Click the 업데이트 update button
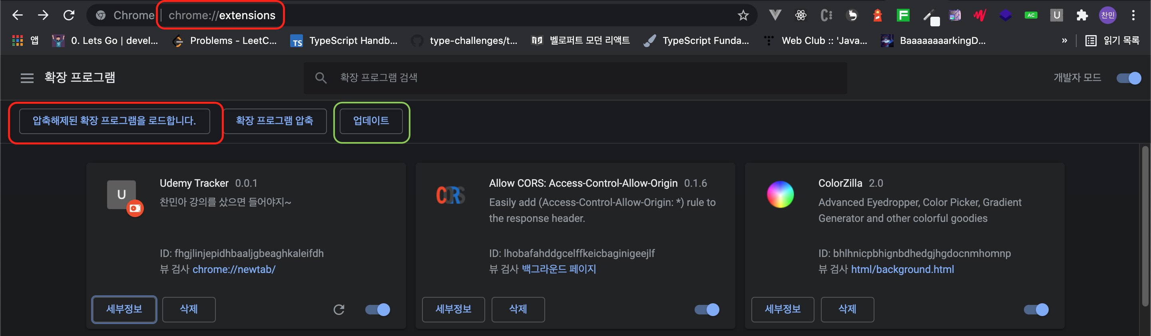 371,121
